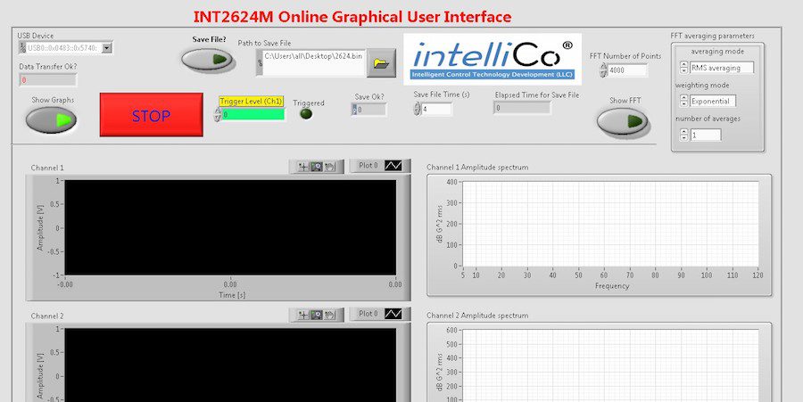803x402 pixels.
Task: Click the 'Frequency' axis label of Channel 1 spectrum
Action: (612, 286)
